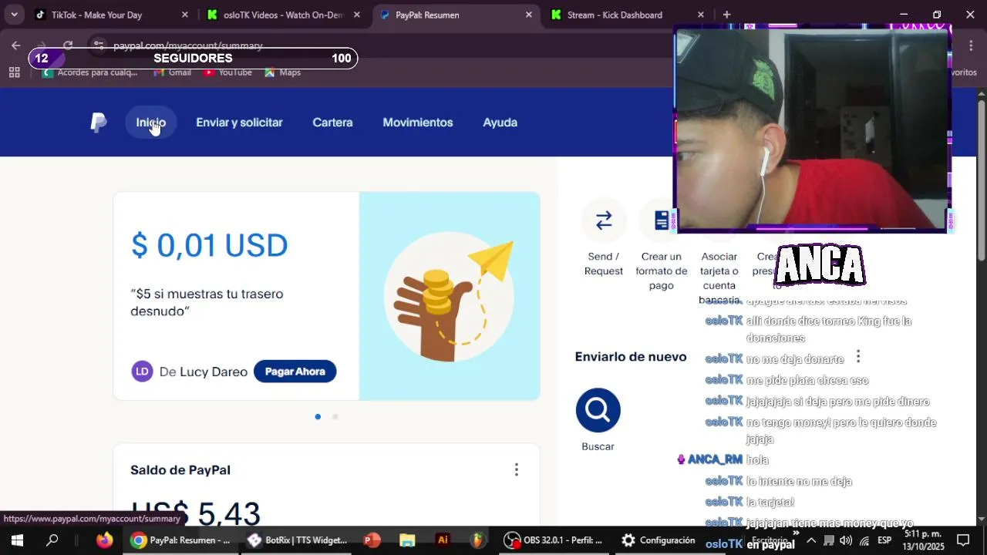This screenshot has width=987, height=555.
Task: Click the volume icon in system tray
Action: click(x=846, y=540)
